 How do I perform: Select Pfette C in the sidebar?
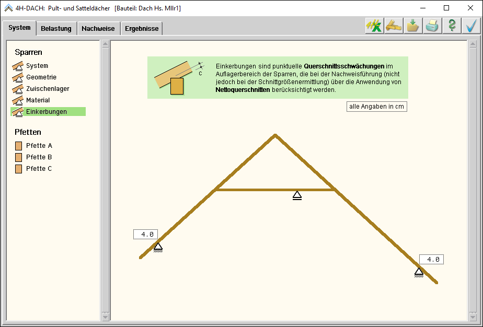click(x=39, y=169)
